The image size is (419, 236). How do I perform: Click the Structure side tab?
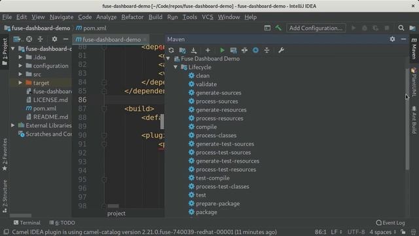click(5, 196)
